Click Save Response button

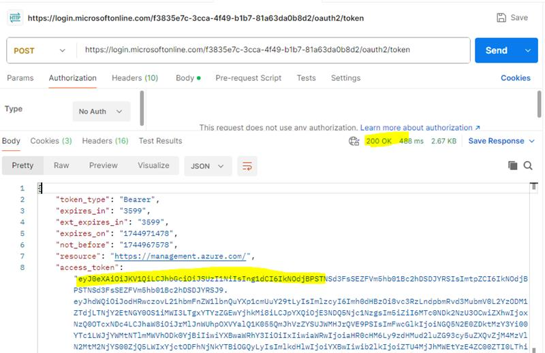(496, 141)
